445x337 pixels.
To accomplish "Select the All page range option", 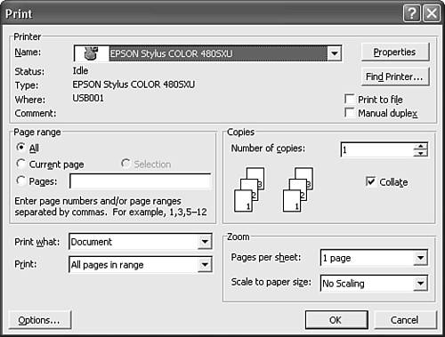I will (20, 147).
